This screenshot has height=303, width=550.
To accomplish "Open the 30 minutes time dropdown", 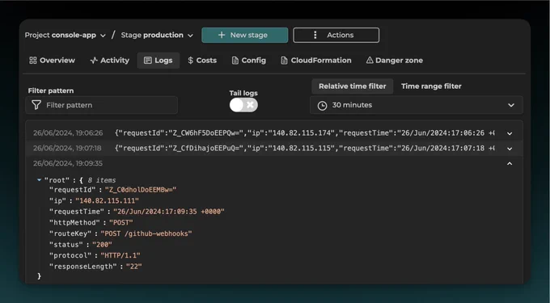I will [417, 105].
